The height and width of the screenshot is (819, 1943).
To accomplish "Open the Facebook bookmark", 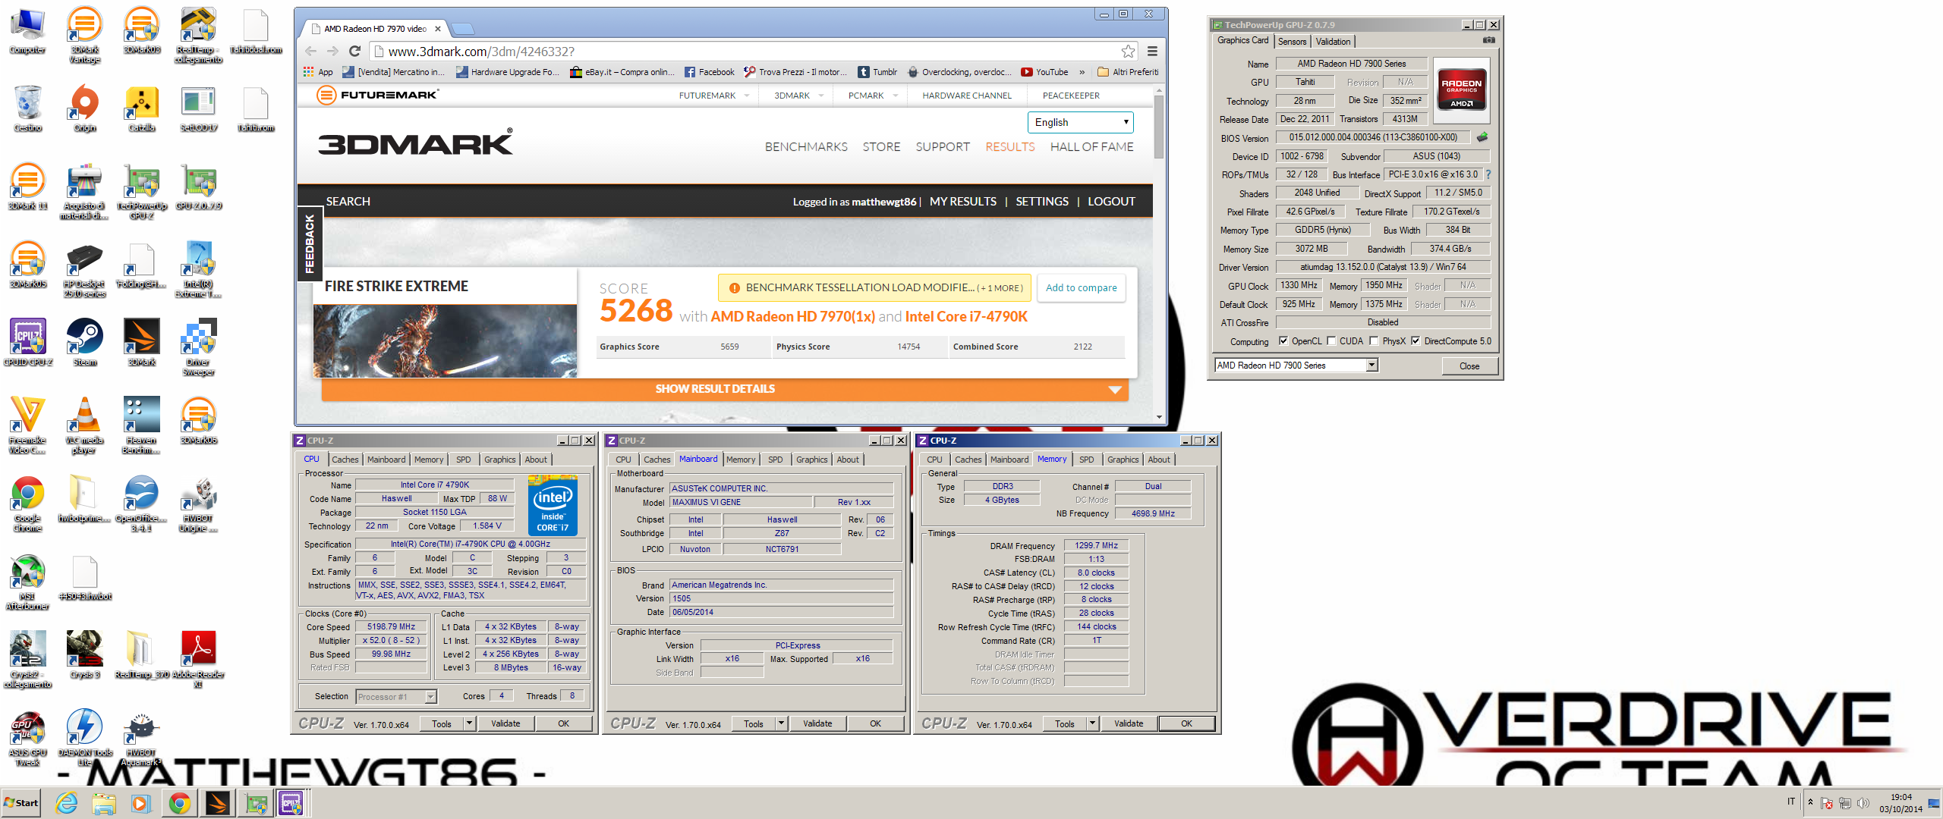I will click(x=709, y=72).
